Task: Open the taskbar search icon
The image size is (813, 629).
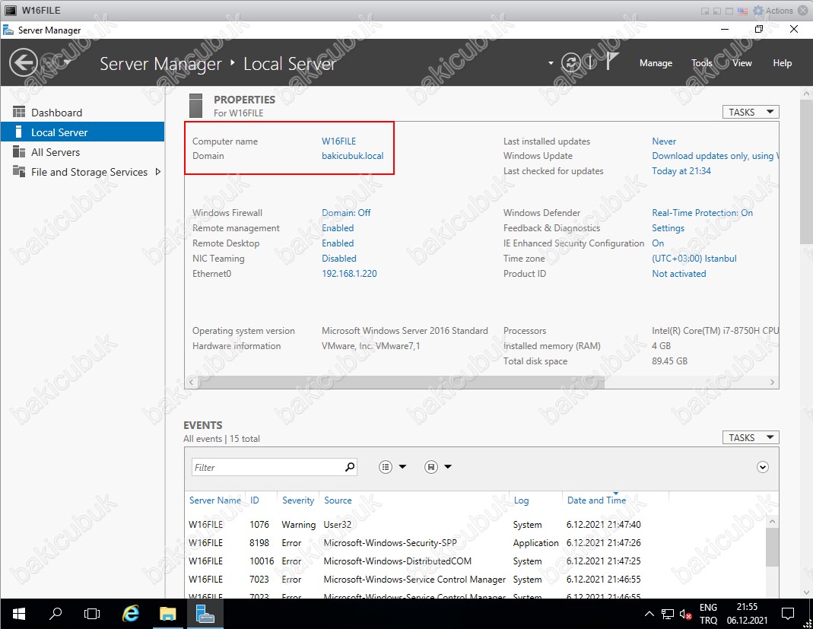Action: pyautogui.click(x=55, y=614)
